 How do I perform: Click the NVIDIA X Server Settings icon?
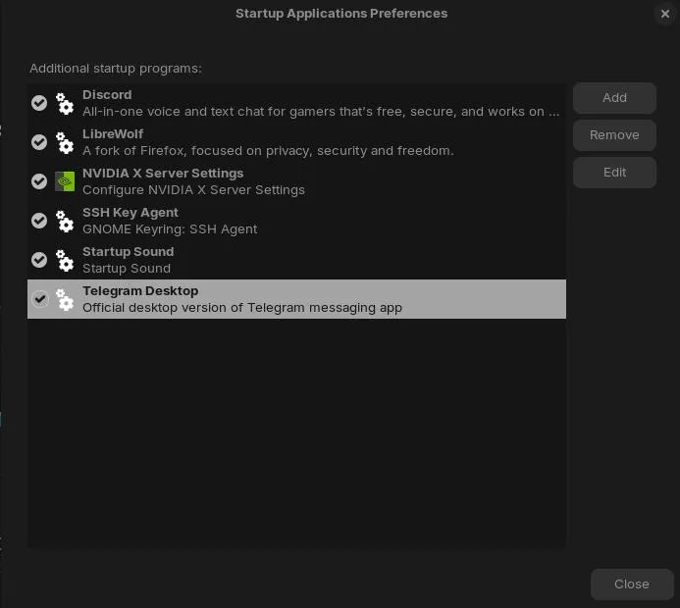[x=65, y=181]
